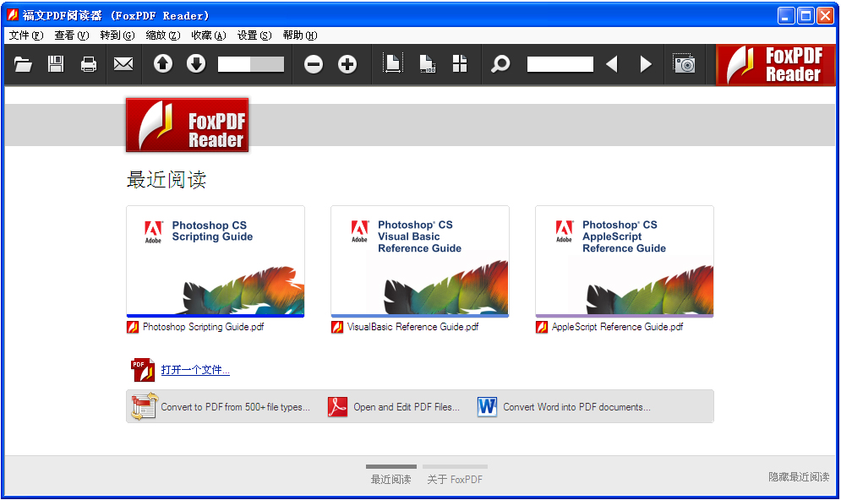This screenshot has width=841, height=500.
Task: Click the blue Word W icon
Action: pos(487,407)
